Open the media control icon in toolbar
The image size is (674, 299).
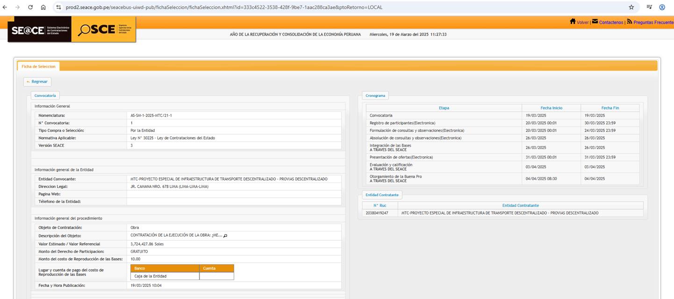pos(649,7)
